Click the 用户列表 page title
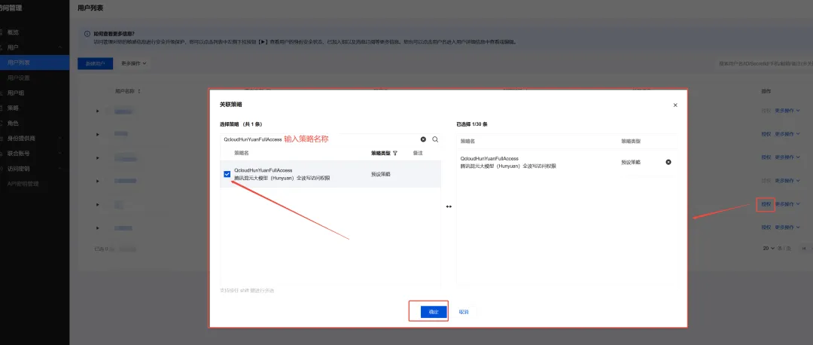 89,9
